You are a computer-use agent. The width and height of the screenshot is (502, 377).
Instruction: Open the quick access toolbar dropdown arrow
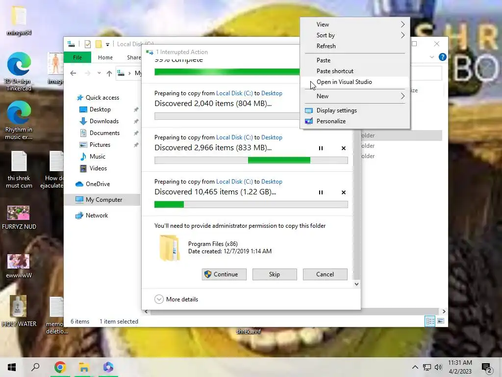pos(107,44)
